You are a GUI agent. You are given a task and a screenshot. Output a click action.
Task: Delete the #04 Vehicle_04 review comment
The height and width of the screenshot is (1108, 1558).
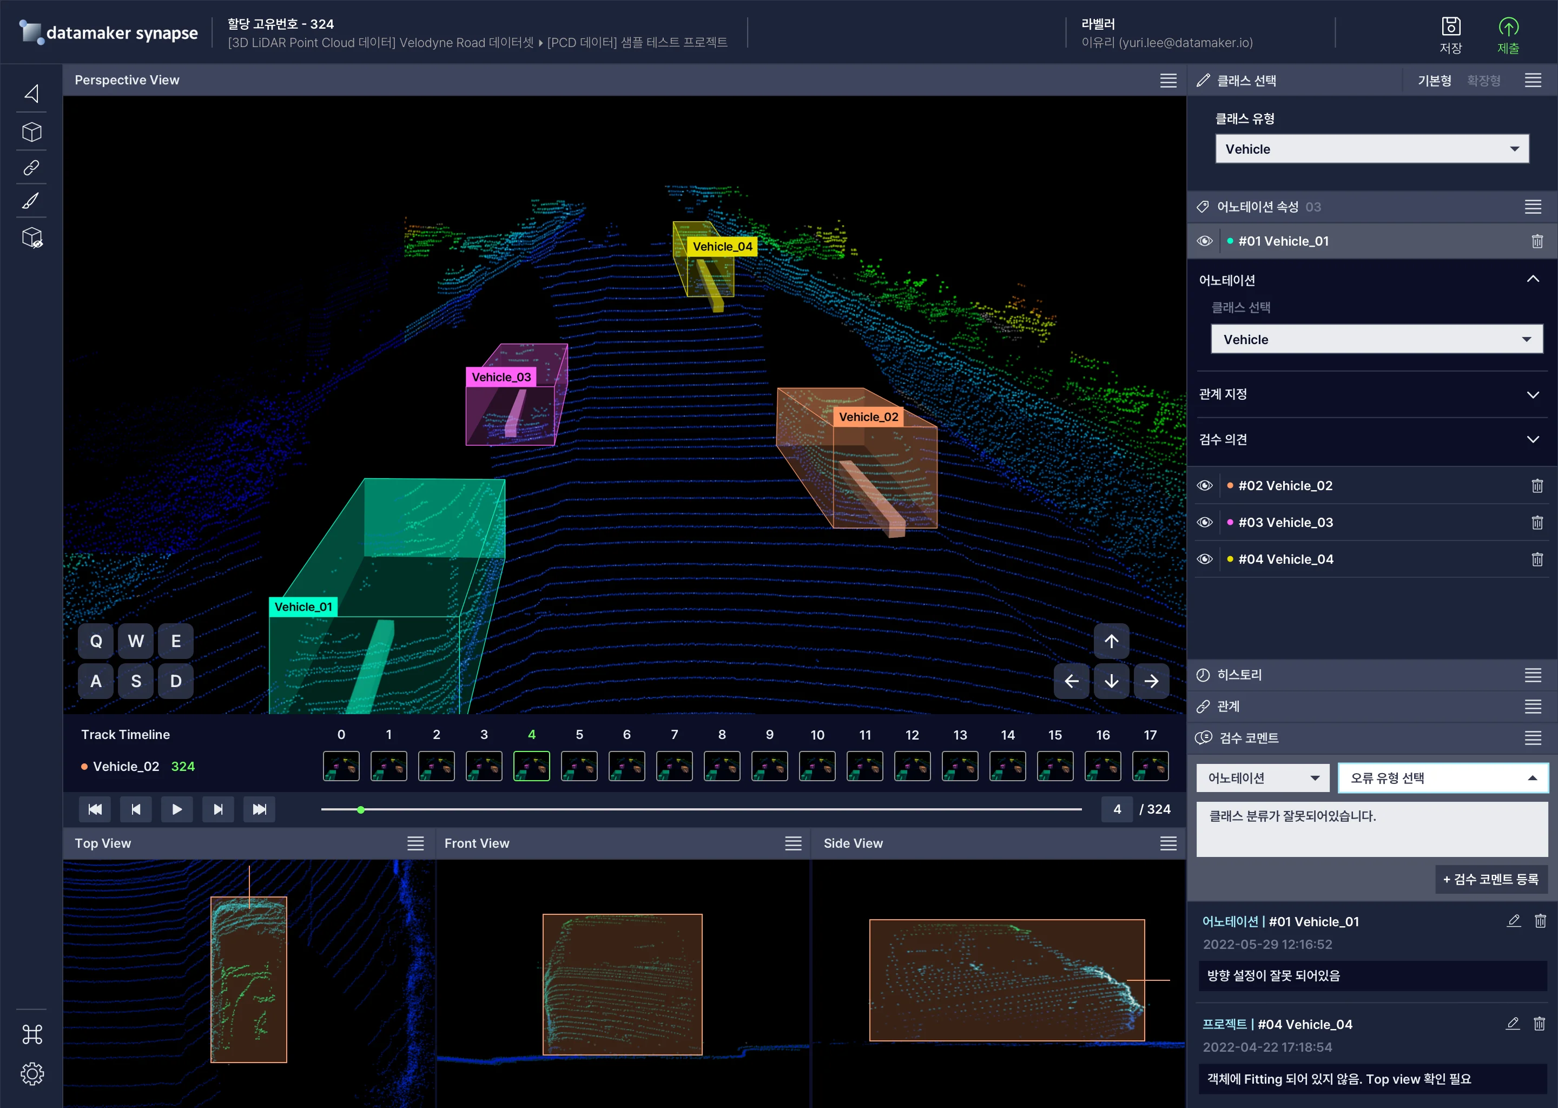pyautogui.click(x=1539, y=1024)
